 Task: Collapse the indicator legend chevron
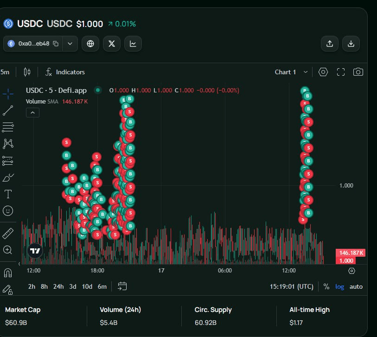[x=33, y=113]
